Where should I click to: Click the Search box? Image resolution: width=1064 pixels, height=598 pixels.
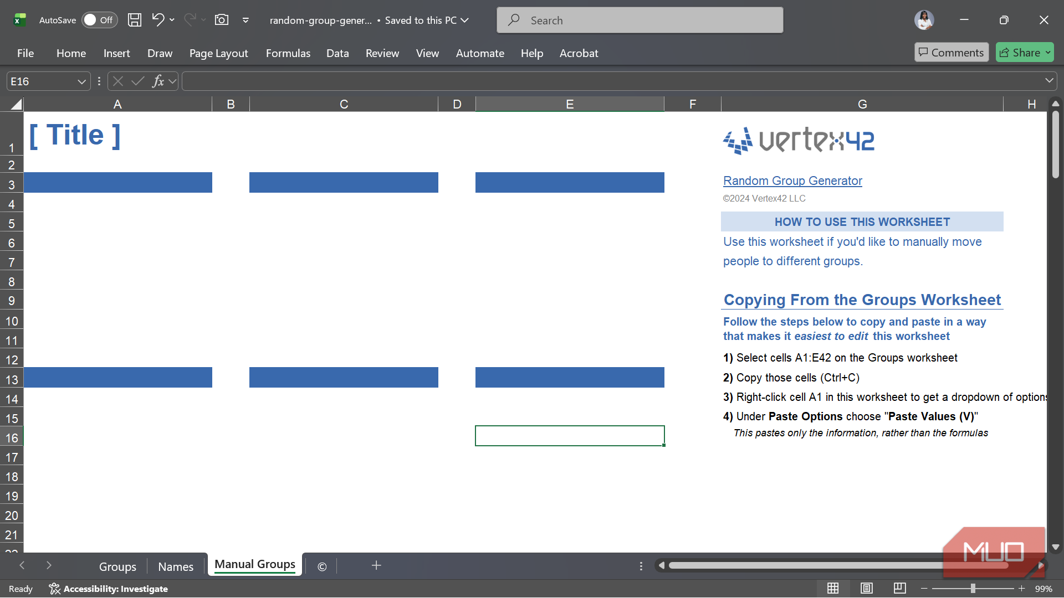point(640,20)
